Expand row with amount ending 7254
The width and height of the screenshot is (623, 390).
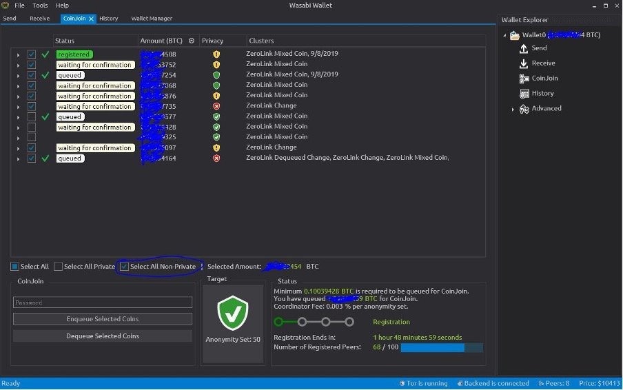pos(19,76)
